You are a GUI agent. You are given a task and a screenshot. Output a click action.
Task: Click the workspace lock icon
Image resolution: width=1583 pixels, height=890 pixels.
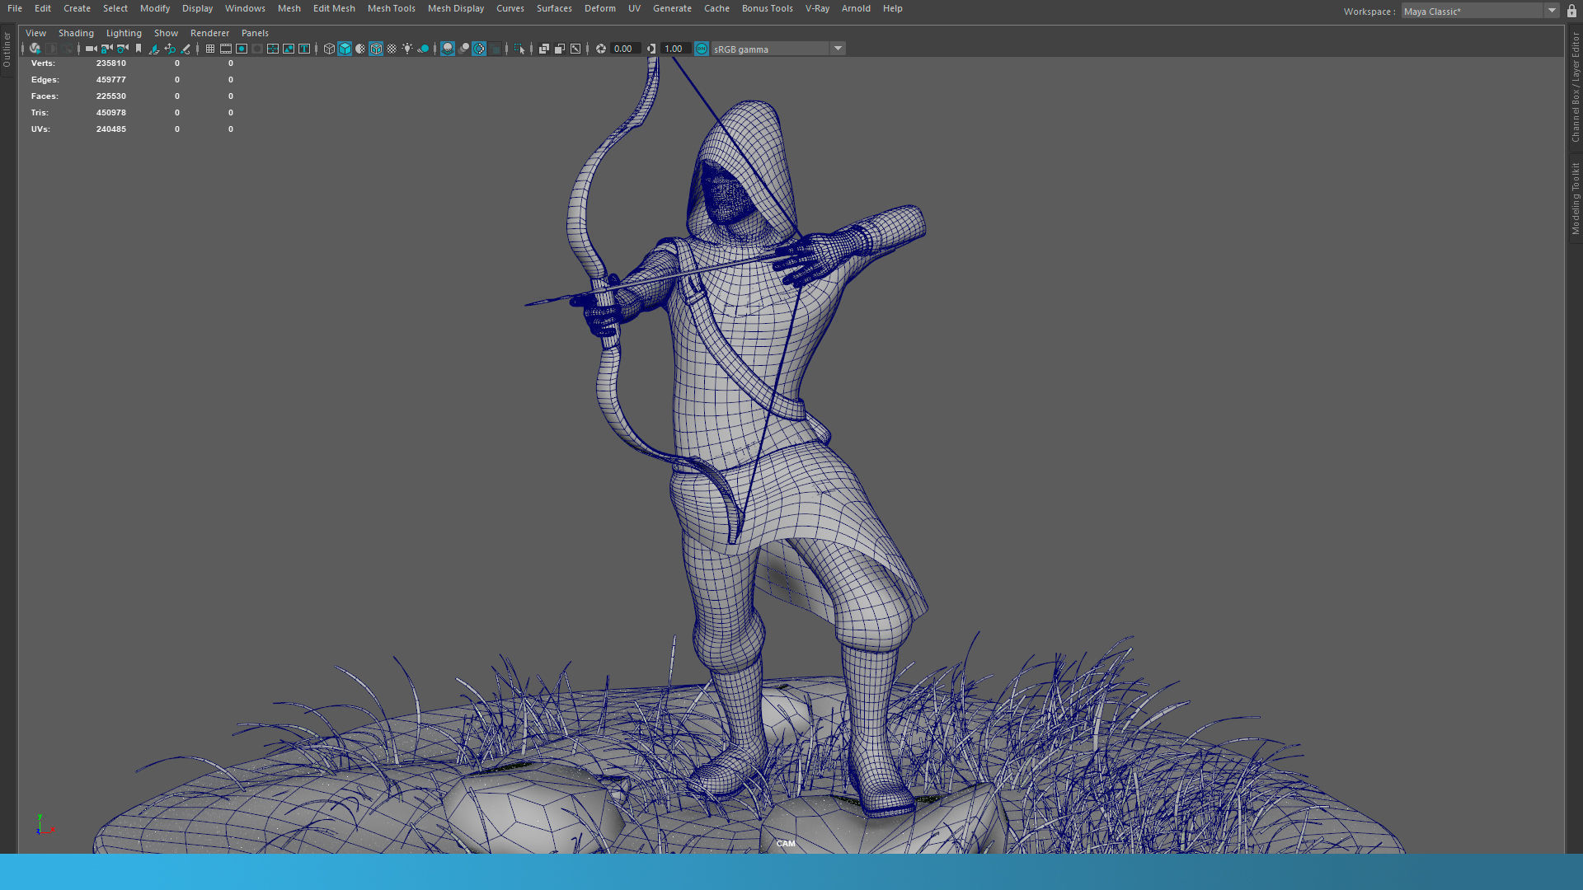1571,12
